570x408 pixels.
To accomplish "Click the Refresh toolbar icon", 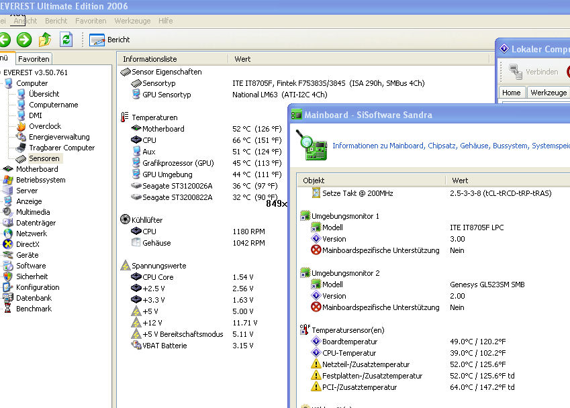I will click(x=66, y=39).
